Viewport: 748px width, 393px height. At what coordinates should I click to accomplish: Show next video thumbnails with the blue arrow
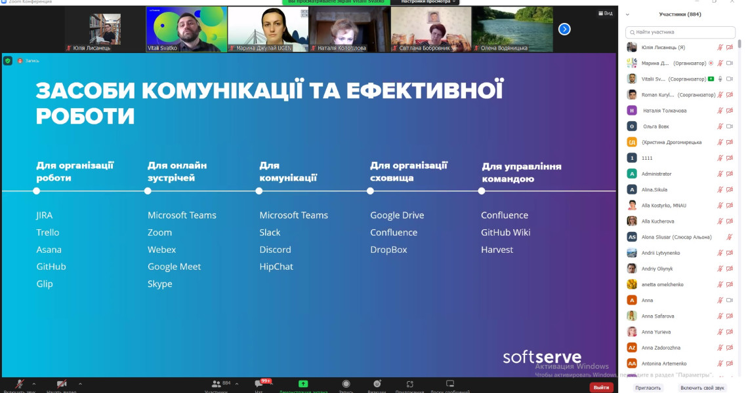coord(564,29)
